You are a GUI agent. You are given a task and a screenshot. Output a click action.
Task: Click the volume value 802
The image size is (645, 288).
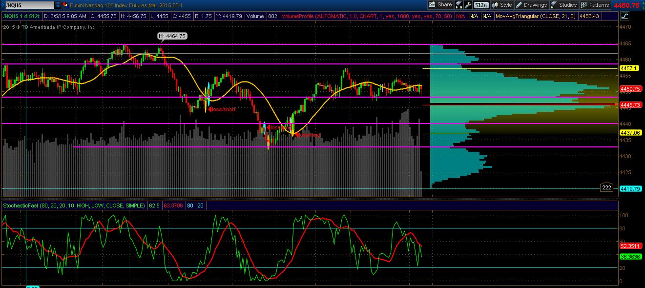272,16
